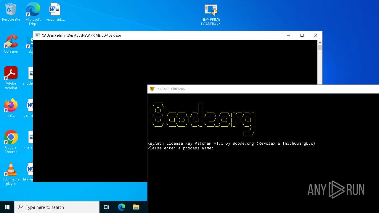Click the Type here to search box
This screenshot has width=379, height=213.
click(x=57, y=207)
